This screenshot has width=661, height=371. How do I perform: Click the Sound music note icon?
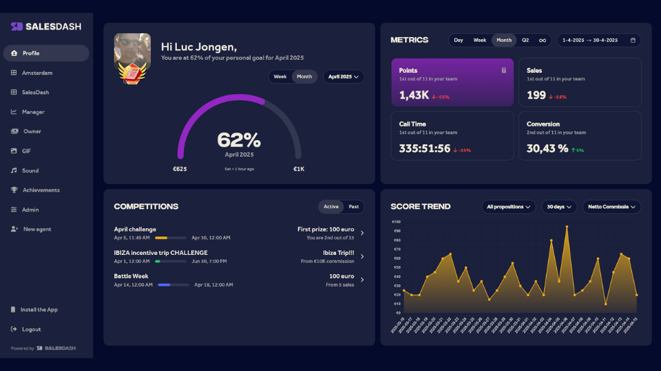(14, 170)
